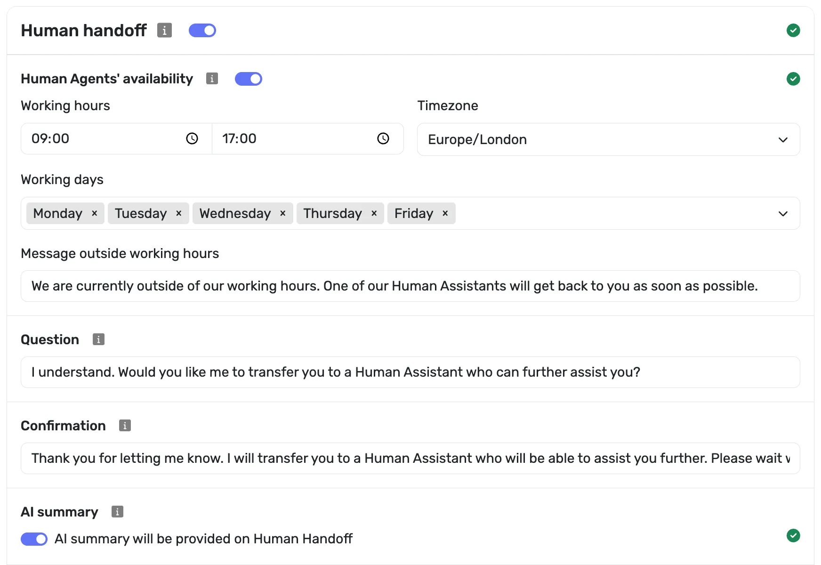821x565 pixels.
Task: Click info icon next to Question
Action: click(98, 339)
